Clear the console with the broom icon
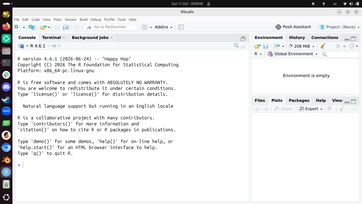The height and width of the screenshot is (204, 362). click(244, 46)
